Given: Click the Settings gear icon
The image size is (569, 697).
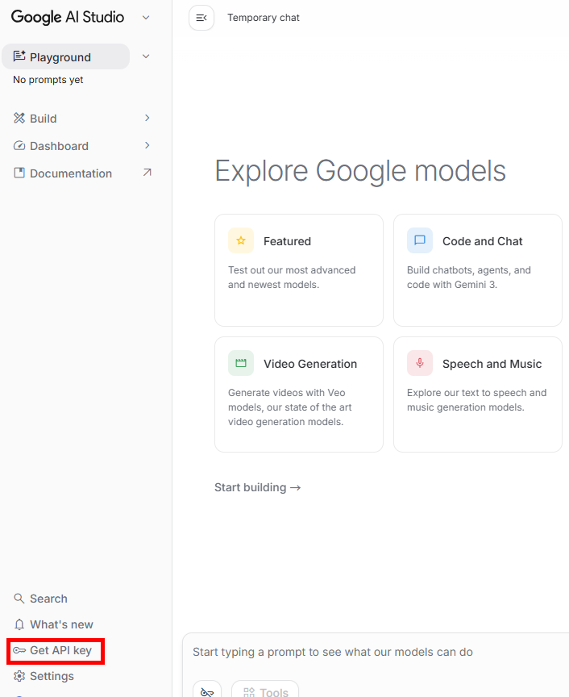Looking at the screenshot, I should point(19,676).
